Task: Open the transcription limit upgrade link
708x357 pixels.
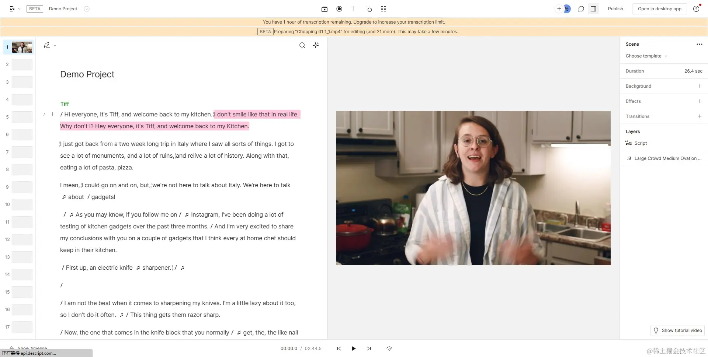Action: [x=399, y=22]
